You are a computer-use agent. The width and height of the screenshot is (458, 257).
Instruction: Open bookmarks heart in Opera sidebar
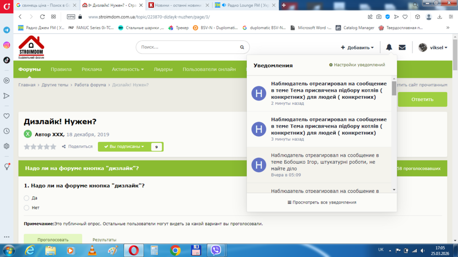pyautogui.click(x=6, y=116)
